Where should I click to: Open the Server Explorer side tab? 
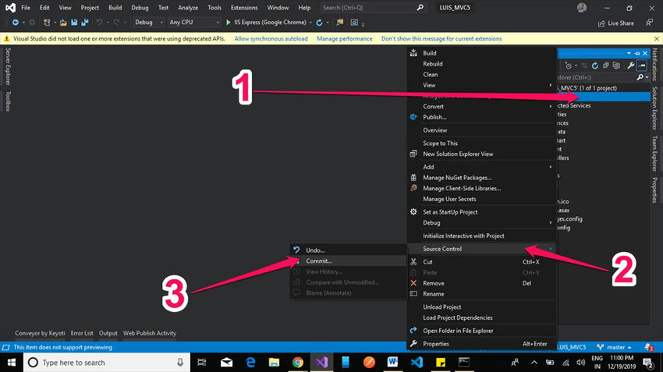(x=8, y=66)
